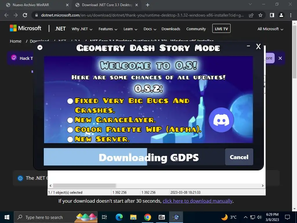The image size is (297, 223).
Task: Open Geometry Dash launcher taskbar icon
Action: (176, 217)
